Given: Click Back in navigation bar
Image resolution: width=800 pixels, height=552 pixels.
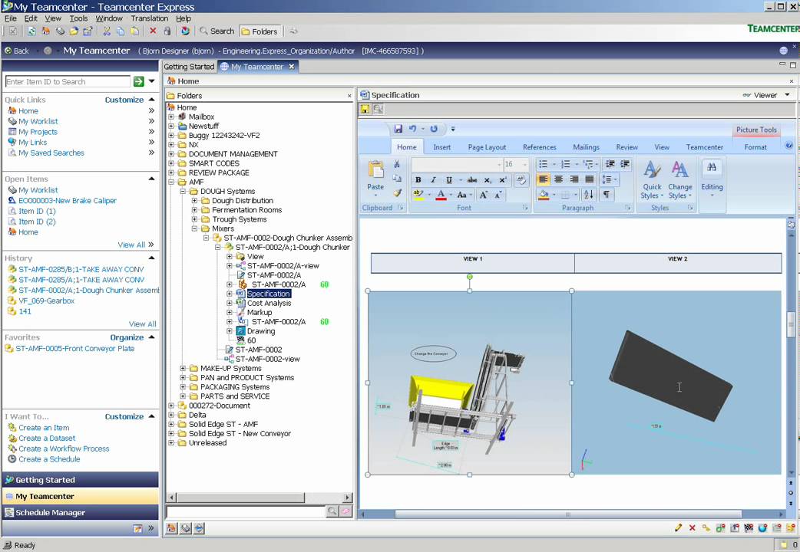Looking at the screenshot, I should coord(17,51).
